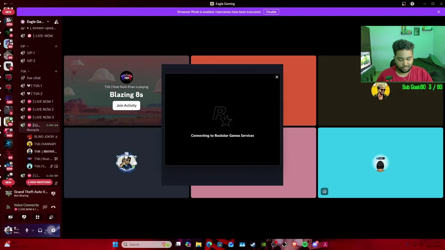Open the Discord help icon in title bar
Image resolution: width=445 pixels, height=250 pixels.
(412, 4)
